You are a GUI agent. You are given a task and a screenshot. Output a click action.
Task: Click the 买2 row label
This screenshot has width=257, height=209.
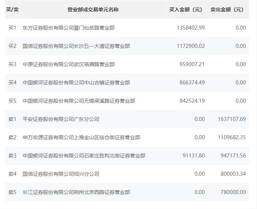(12, 46)
